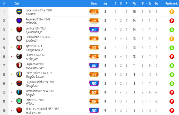Open manager profile Zonaghana

pos(32,86)
